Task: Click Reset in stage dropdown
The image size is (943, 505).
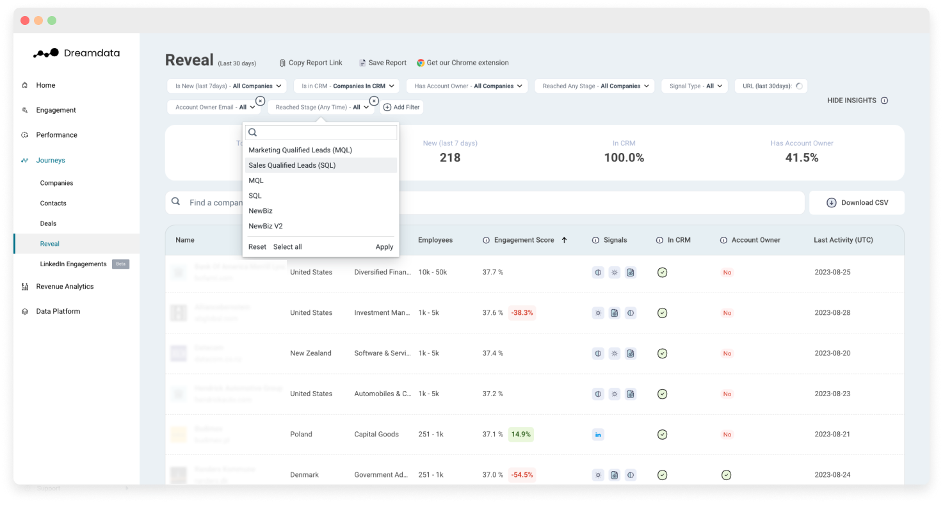Action: point(257,247)
